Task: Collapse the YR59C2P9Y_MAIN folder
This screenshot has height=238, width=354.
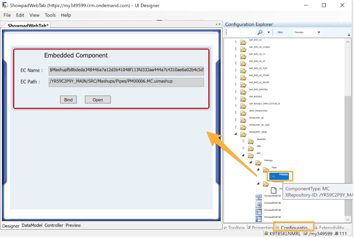Action: (236, 134)
